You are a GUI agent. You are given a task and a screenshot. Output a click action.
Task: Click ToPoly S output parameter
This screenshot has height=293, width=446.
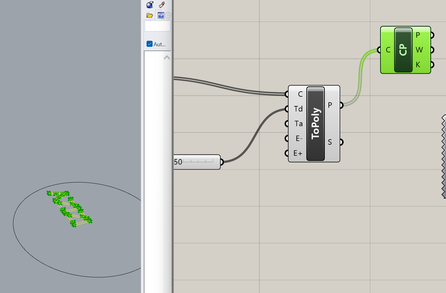(x=330, y=142)
